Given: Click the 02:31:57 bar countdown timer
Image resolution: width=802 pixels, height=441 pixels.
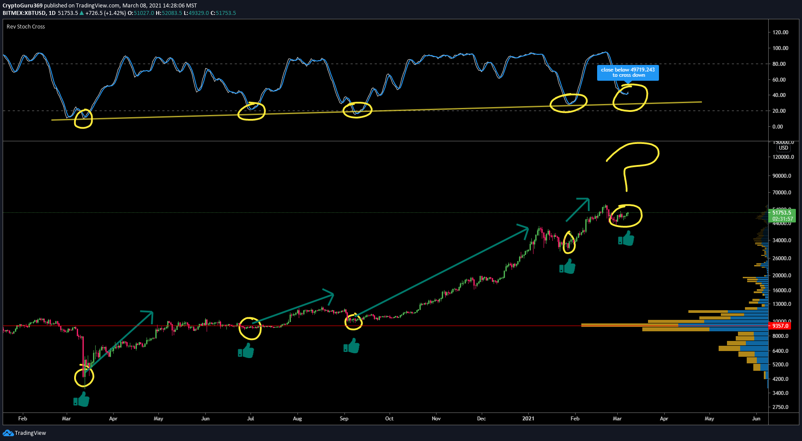Looking at the screenshot, I should (x=783, y=219).
